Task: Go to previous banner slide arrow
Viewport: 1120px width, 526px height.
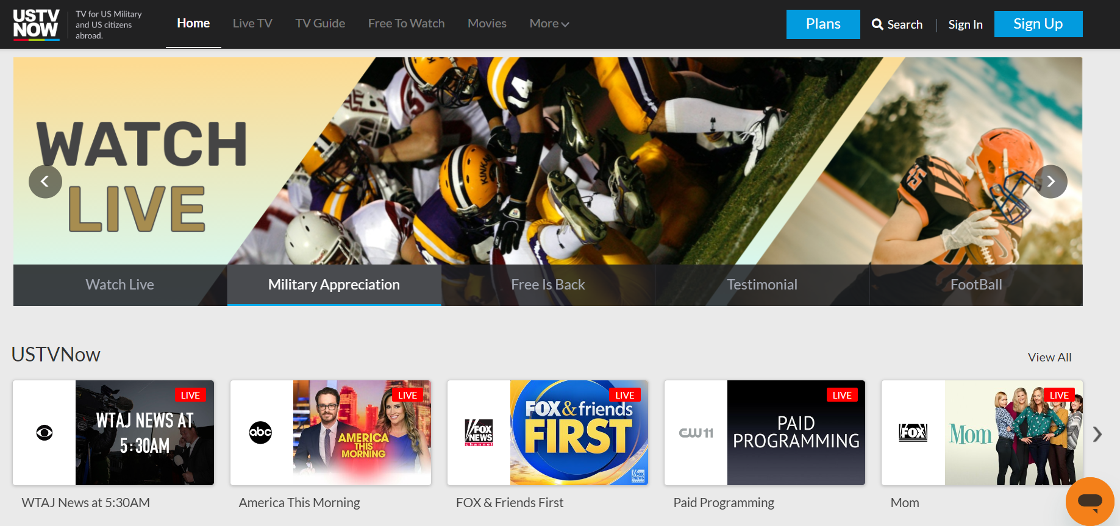Action: point(45,182)
